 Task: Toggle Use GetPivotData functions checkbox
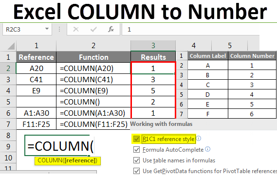click(137, 171)
